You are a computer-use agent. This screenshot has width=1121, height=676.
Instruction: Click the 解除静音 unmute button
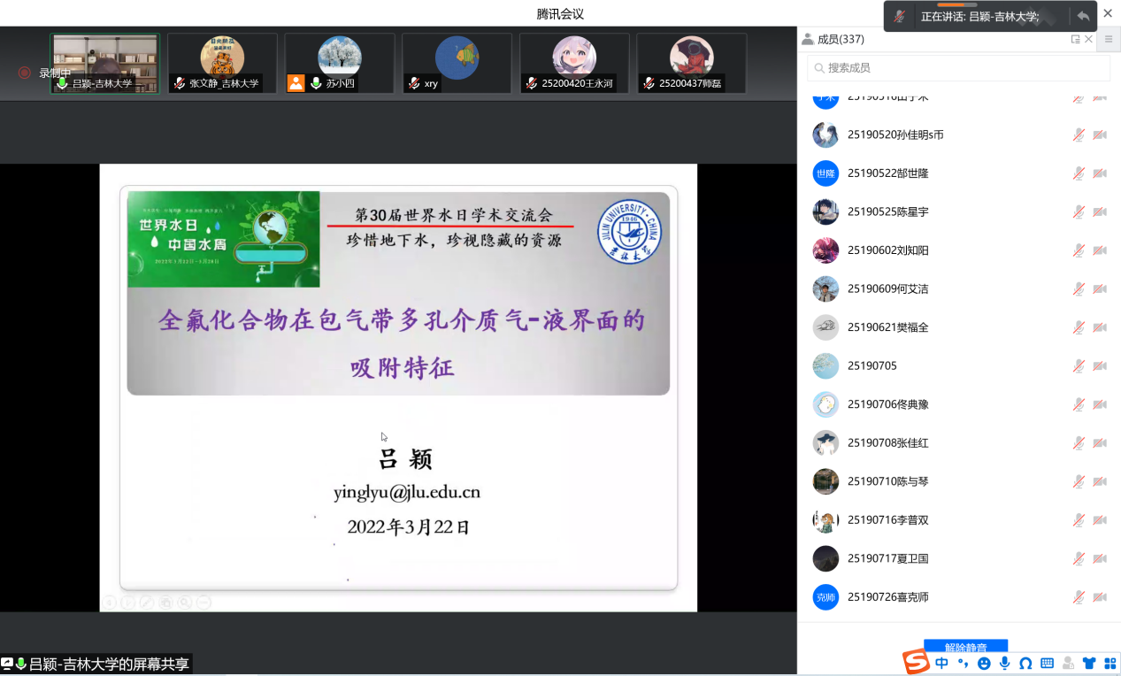[x=965, y=648]
